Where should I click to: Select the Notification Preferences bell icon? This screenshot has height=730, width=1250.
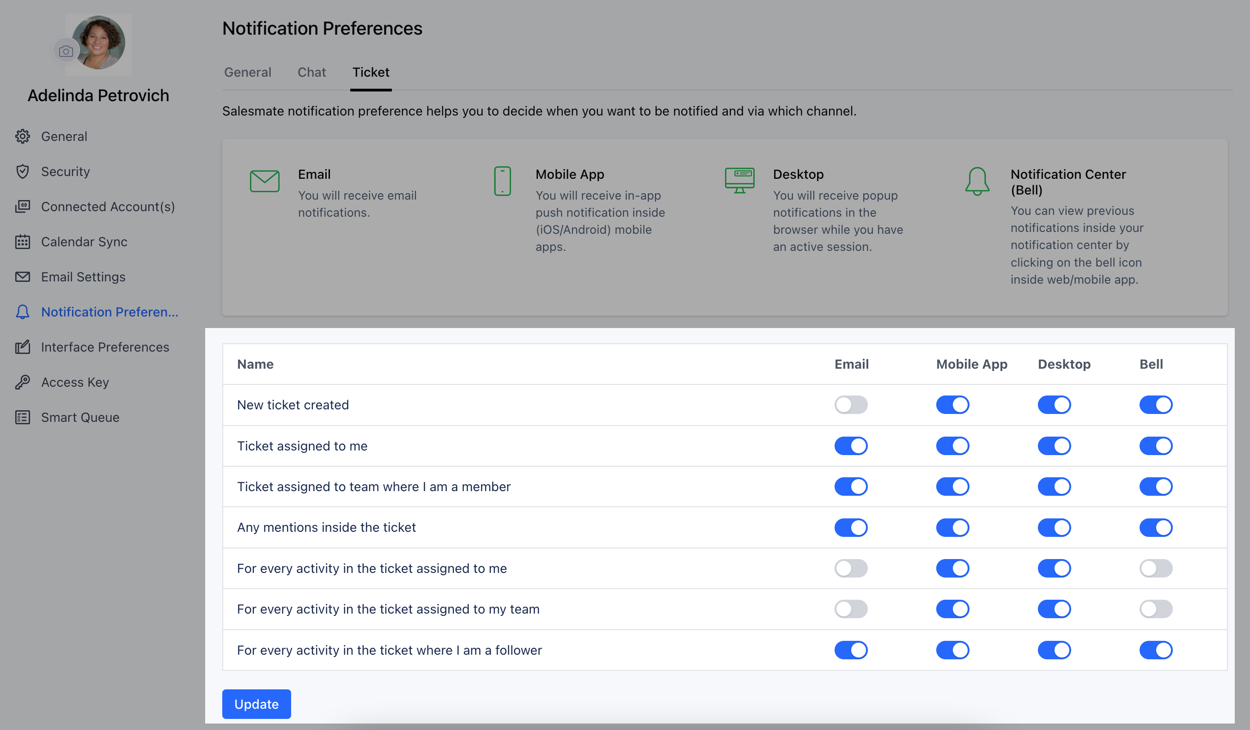tap(23, 312)
